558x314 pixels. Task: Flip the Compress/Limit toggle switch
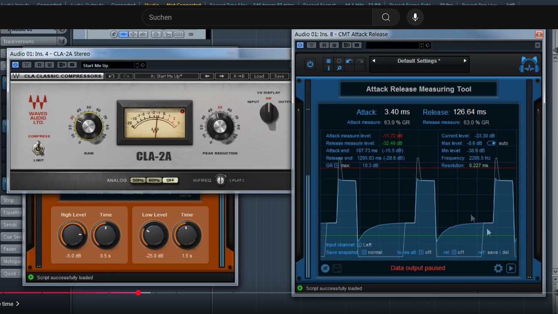39,149
